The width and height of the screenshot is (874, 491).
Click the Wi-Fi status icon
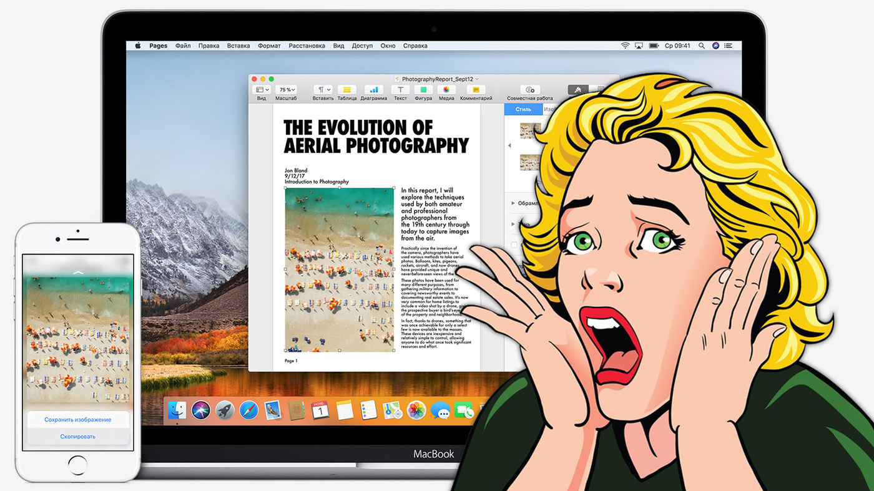tap(625, 46)
